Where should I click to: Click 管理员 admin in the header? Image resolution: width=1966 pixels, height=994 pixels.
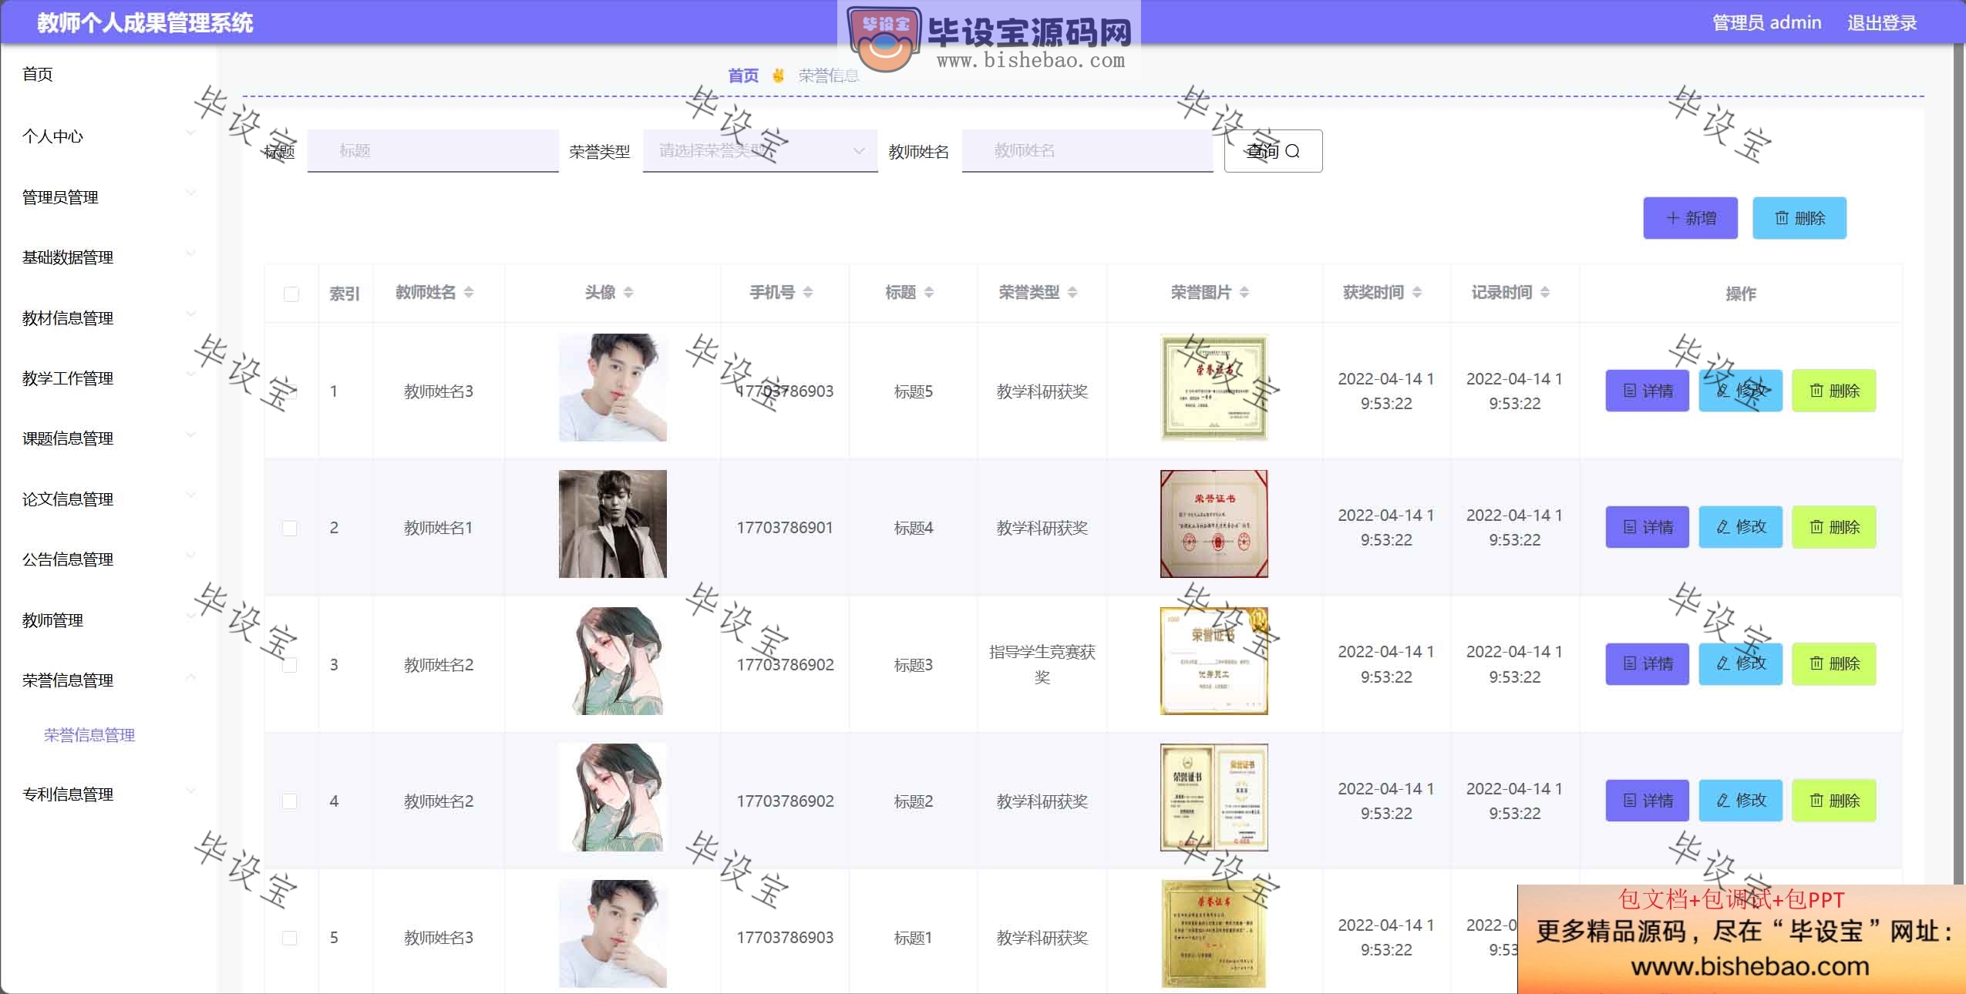point(1767,23)
